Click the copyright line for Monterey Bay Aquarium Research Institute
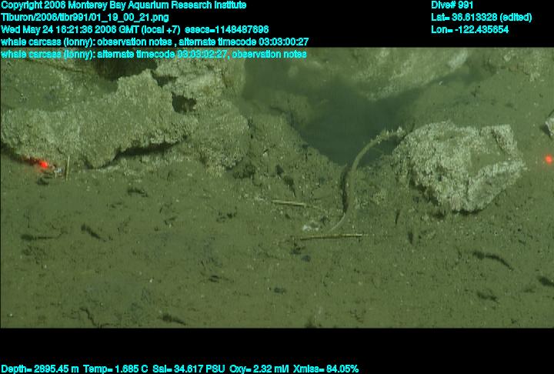 point(124,5)
